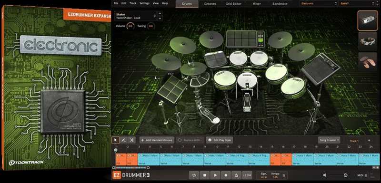Click the loop range left handle
Screen dimensions: 381x183
click(113, 168)
